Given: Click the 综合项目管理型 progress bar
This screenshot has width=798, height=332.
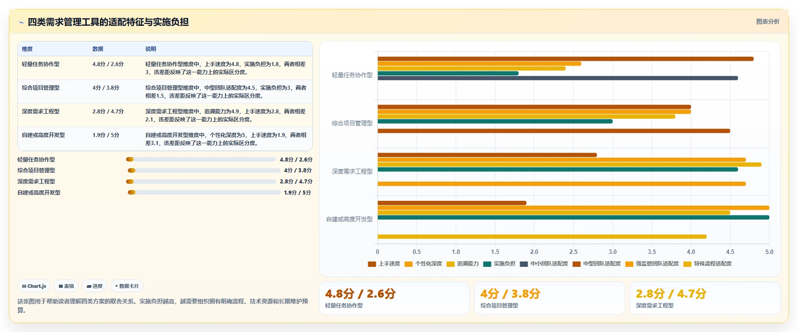Looking at the screenshot, I should pos(204,170).
